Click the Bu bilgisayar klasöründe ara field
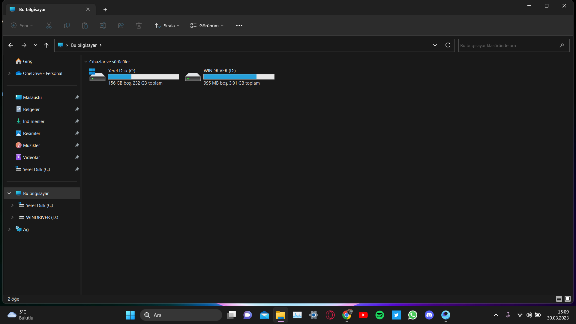This screenshot has width=576, height=324. coord(507,46)
